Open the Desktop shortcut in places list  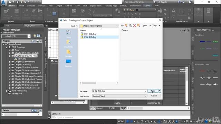(68, 63)
